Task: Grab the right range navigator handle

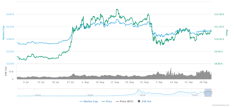Action: (x=211, y=92)
